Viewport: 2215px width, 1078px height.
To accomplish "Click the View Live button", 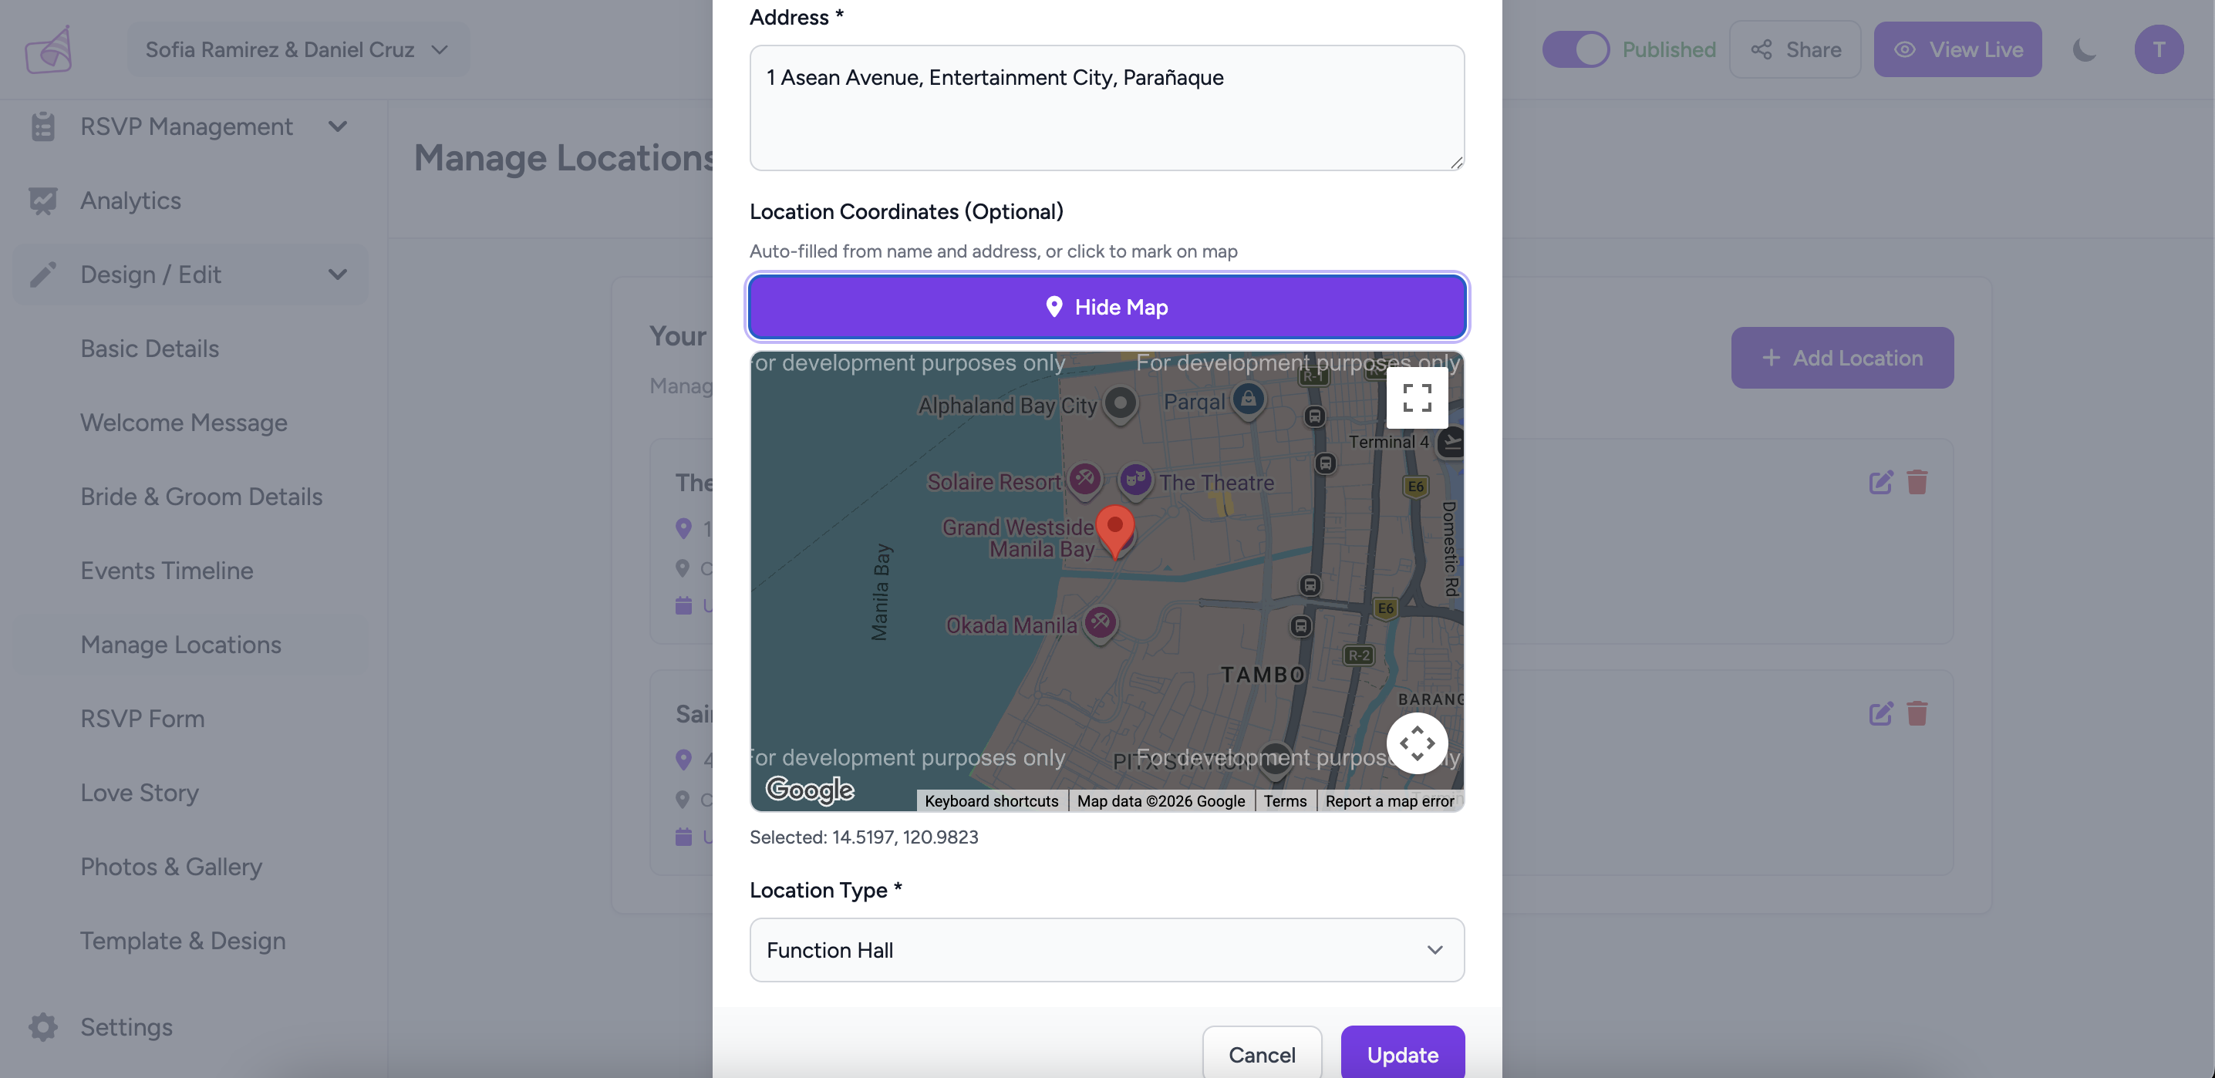I will (x=1957, y=50).
